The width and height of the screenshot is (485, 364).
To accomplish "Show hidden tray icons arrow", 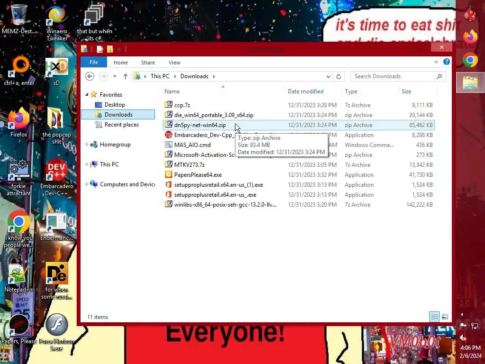I will [x=462, y=315].
